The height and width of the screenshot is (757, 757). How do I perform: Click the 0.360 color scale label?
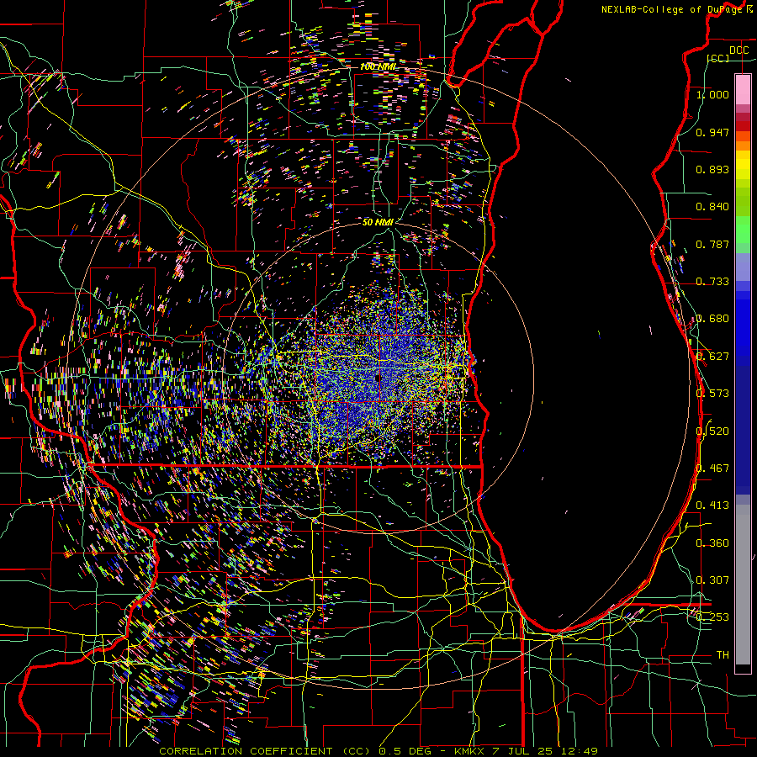712,543
